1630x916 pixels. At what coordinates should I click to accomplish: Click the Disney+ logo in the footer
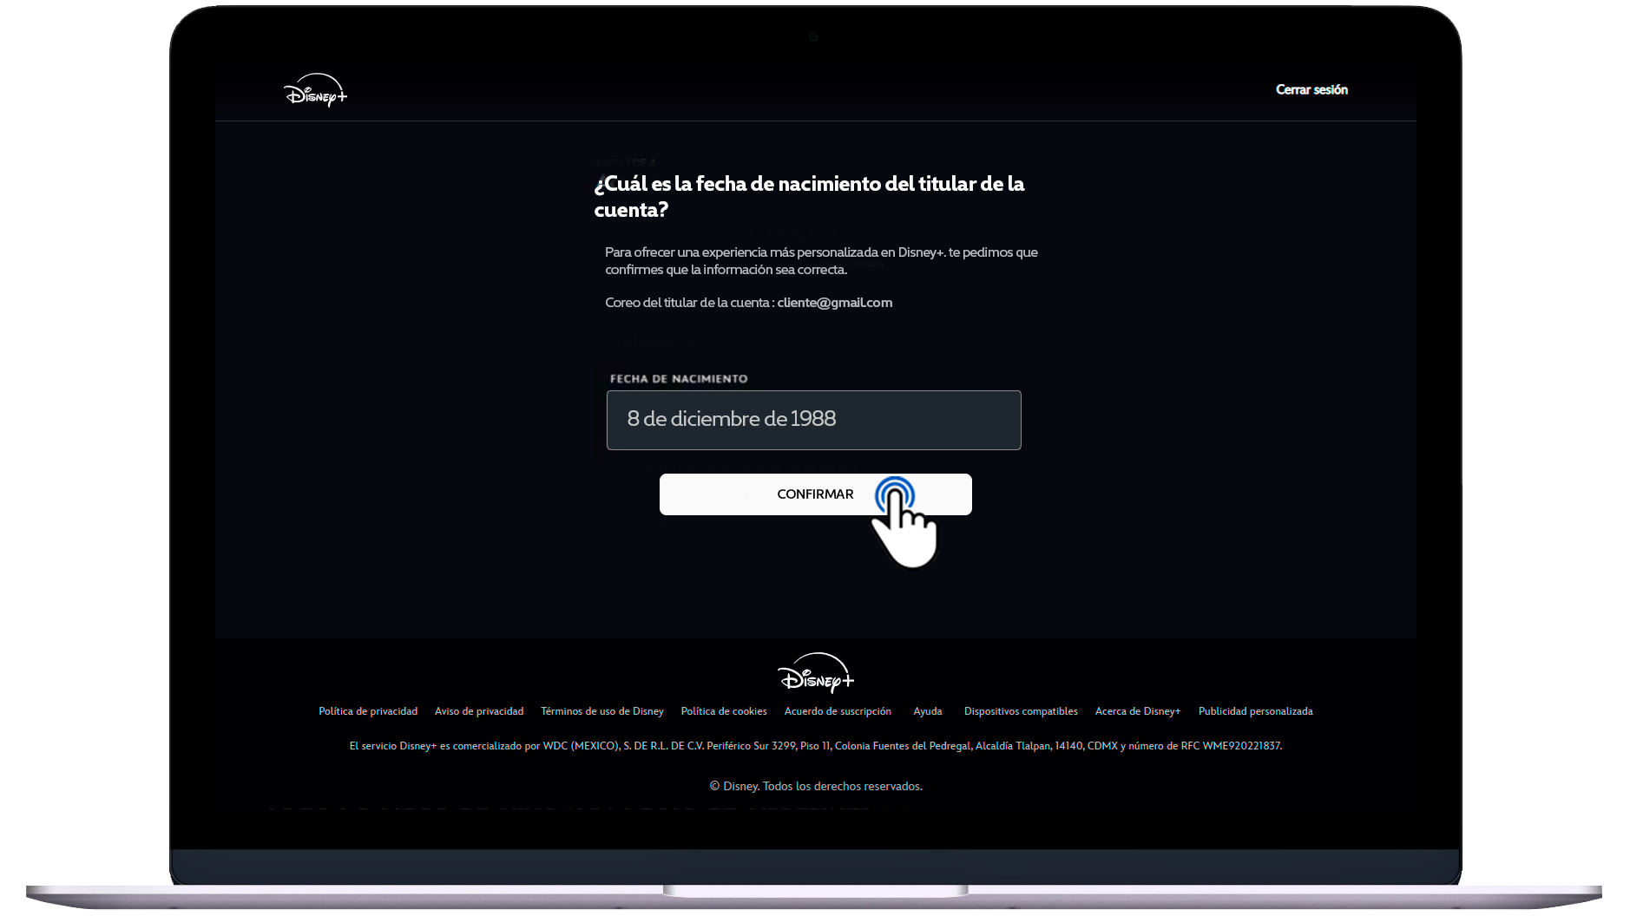815,672
